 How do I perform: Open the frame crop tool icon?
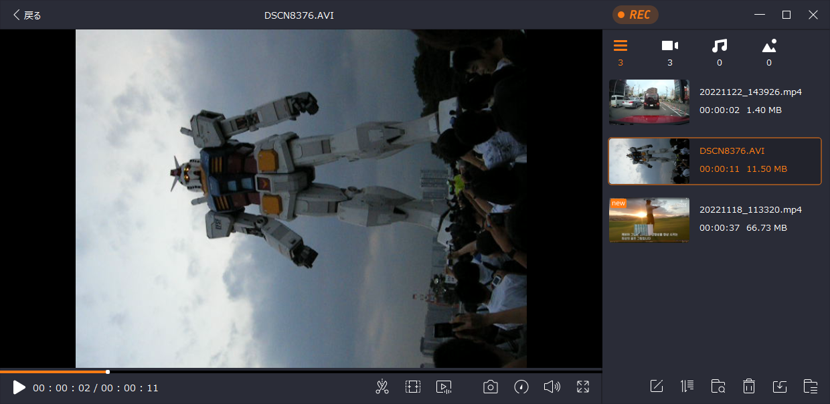click(x=413, y=387)
